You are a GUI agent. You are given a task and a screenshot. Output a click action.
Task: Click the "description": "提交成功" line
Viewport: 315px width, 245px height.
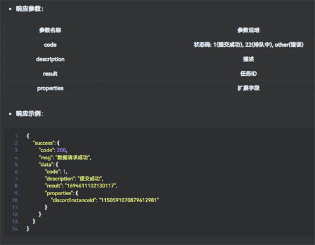tap(74, 179)
